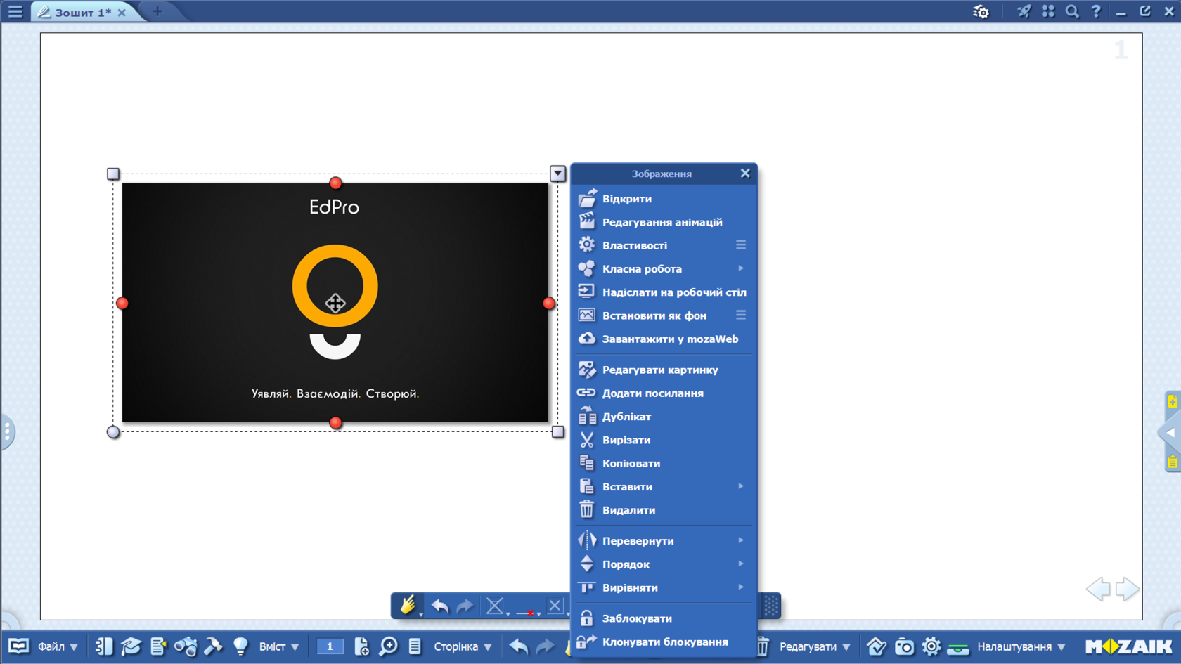Open the book library icon
The height and width of the screenshot is (664, 1181).
coord(18,646)
